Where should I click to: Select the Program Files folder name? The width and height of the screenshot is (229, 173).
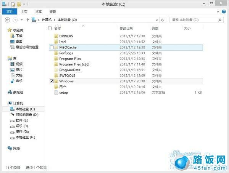70,59
